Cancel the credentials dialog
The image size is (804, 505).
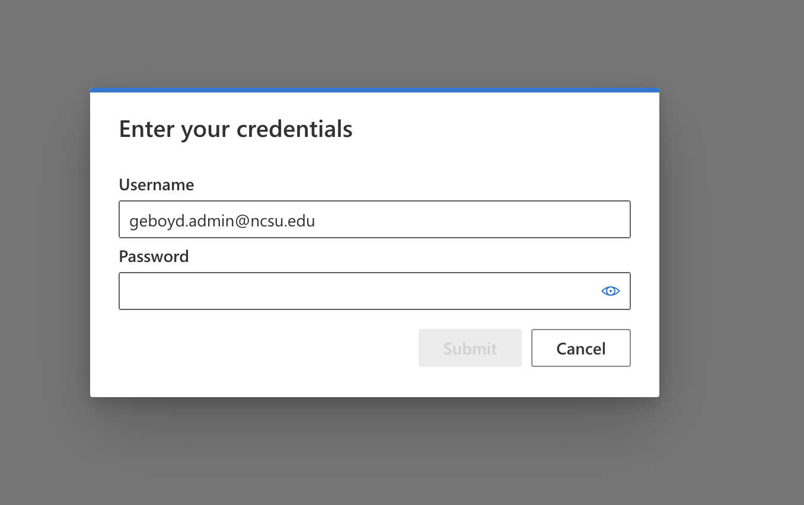[580, 349]
